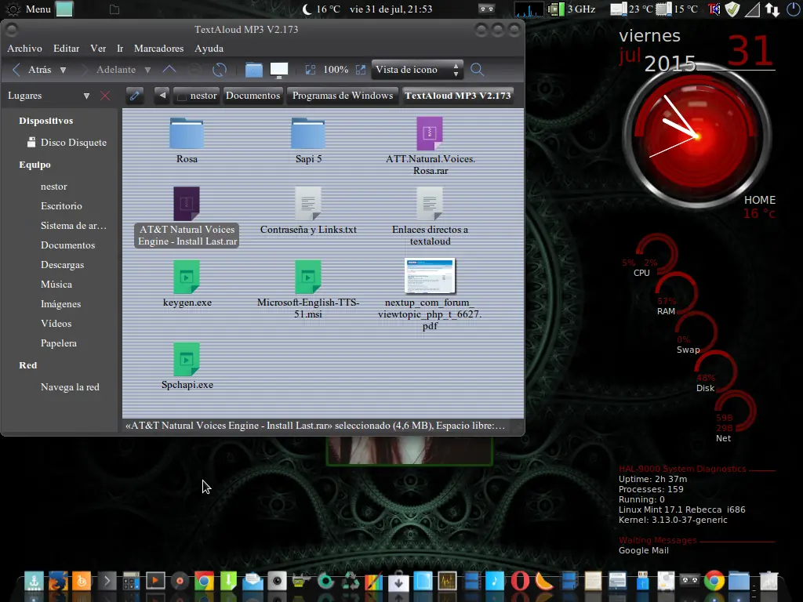The width and height of the screenshot is (803, 602).
Task: Open the anchor icon in dock
Action: tap(34, 581)
